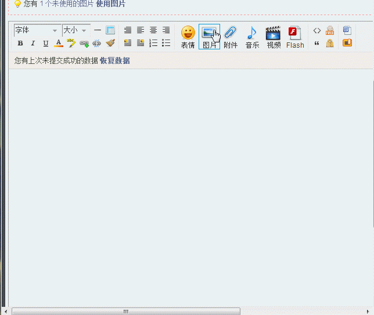Remove link using the unlink icon
Image resolution: width=374 pixels, height=315 pixels.
97,44
